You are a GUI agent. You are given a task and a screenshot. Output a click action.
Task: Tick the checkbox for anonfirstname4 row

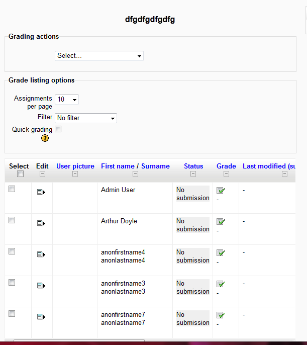coord(12,251)
